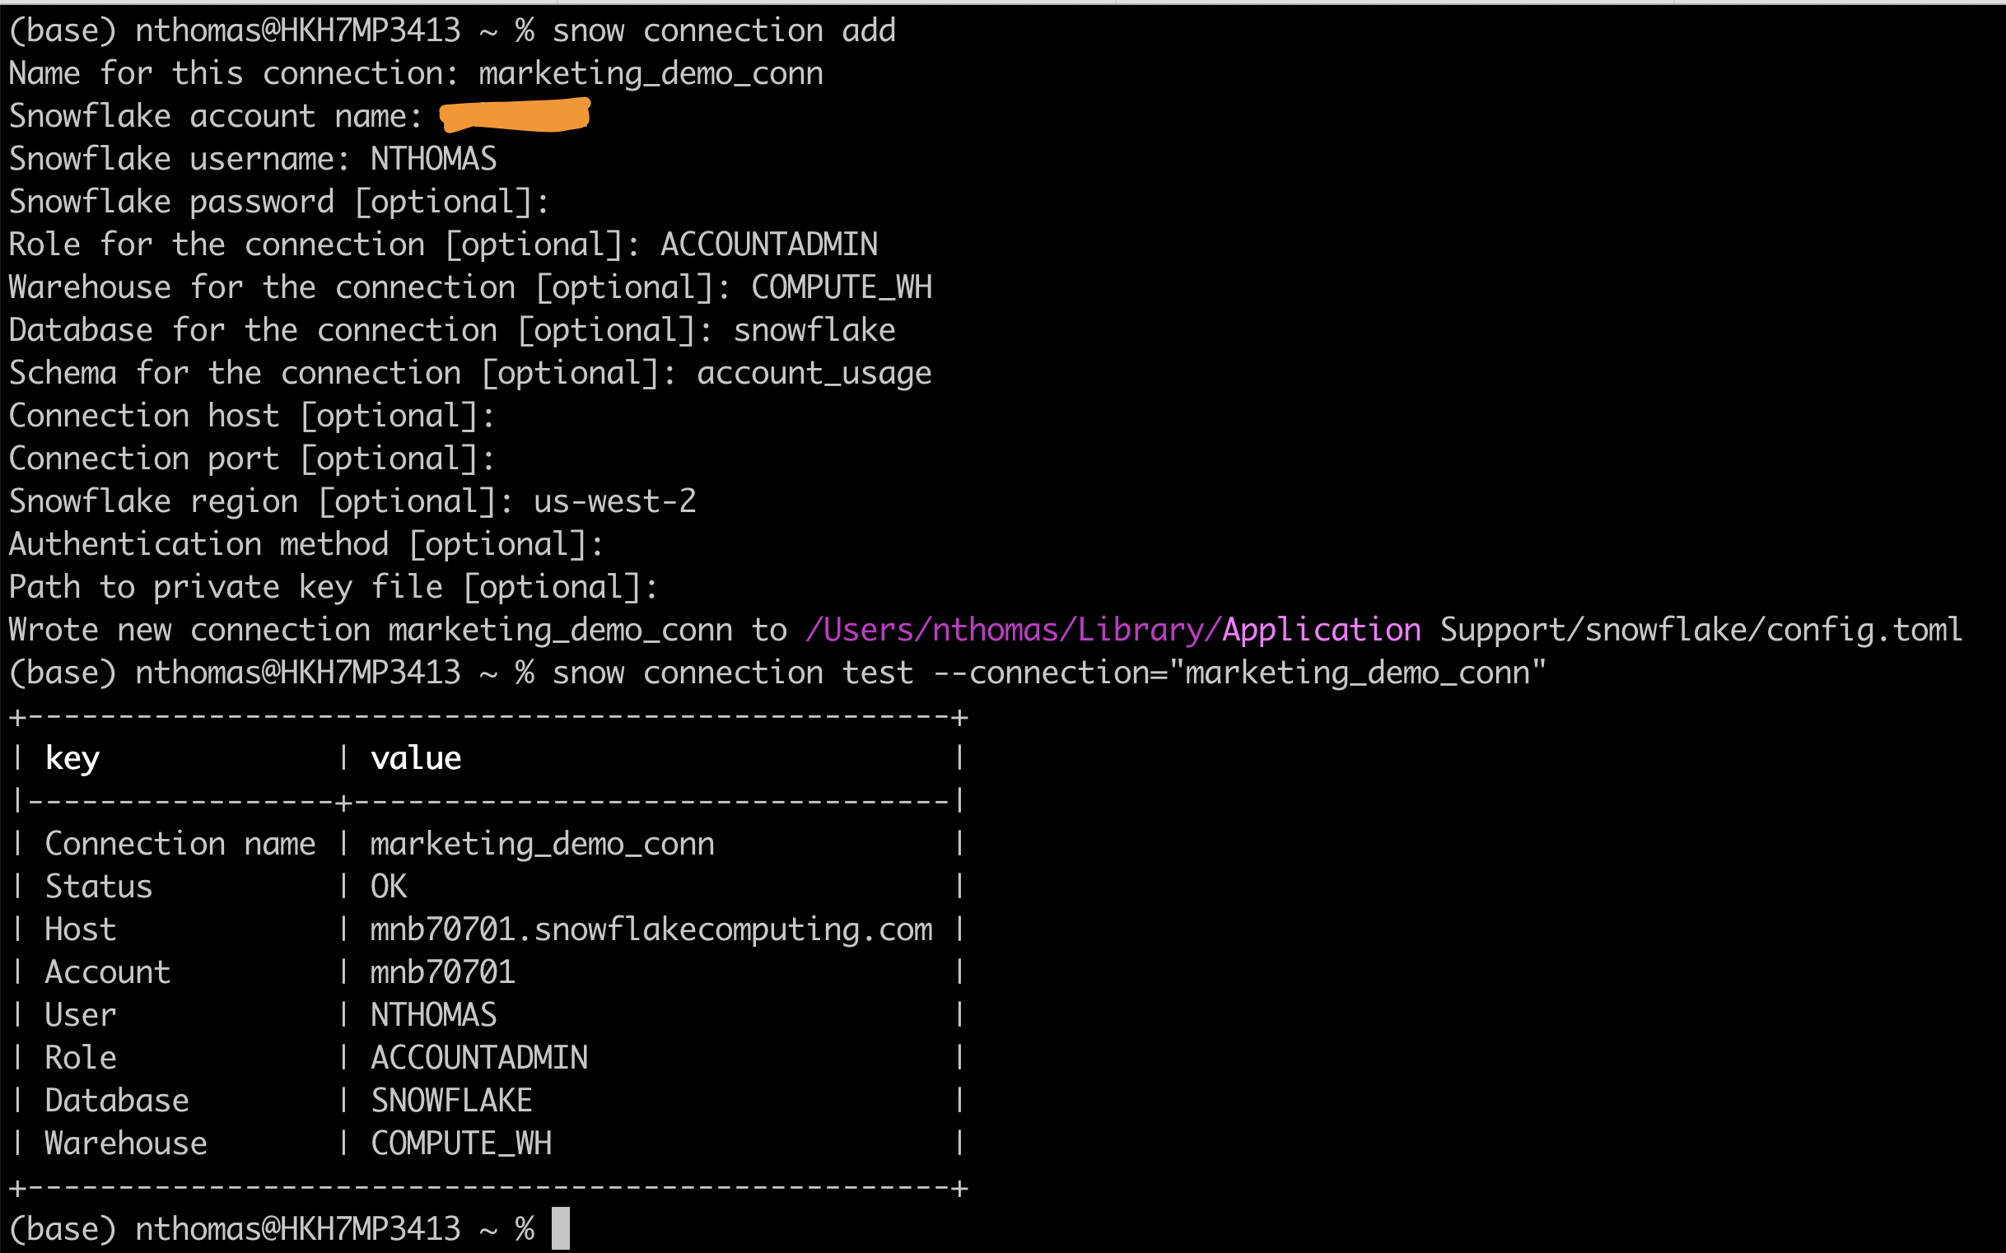Screen dimensions: 2006x1253
Task: Click the NTHOMAS username prompt answer
Action: 432,158
